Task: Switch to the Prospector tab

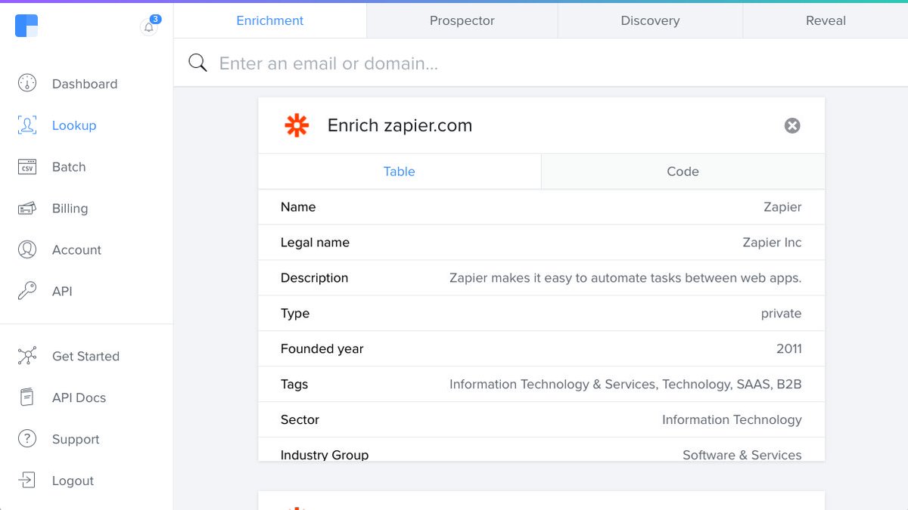Action: pyautogui.click(x=462, y=20)
